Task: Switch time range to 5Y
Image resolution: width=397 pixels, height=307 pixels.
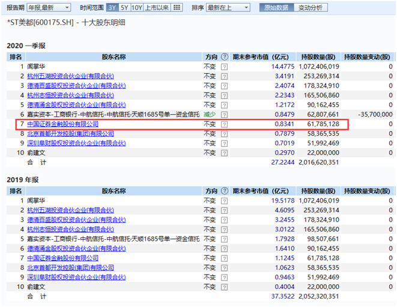Action: coord(124,8)
